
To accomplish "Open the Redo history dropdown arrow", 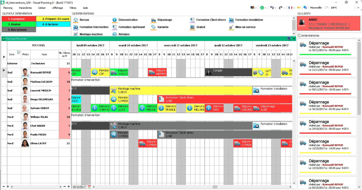I will (284, 8).
